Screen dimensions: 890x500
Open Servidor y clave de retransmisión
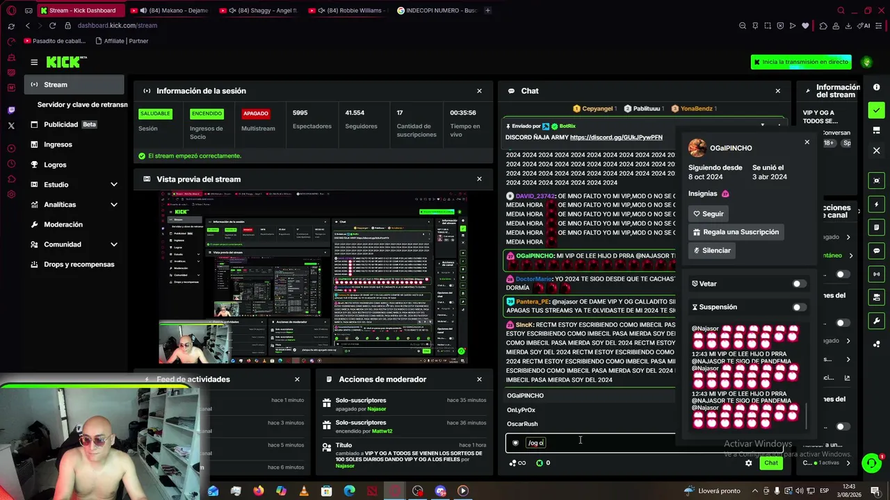point(82,104)
